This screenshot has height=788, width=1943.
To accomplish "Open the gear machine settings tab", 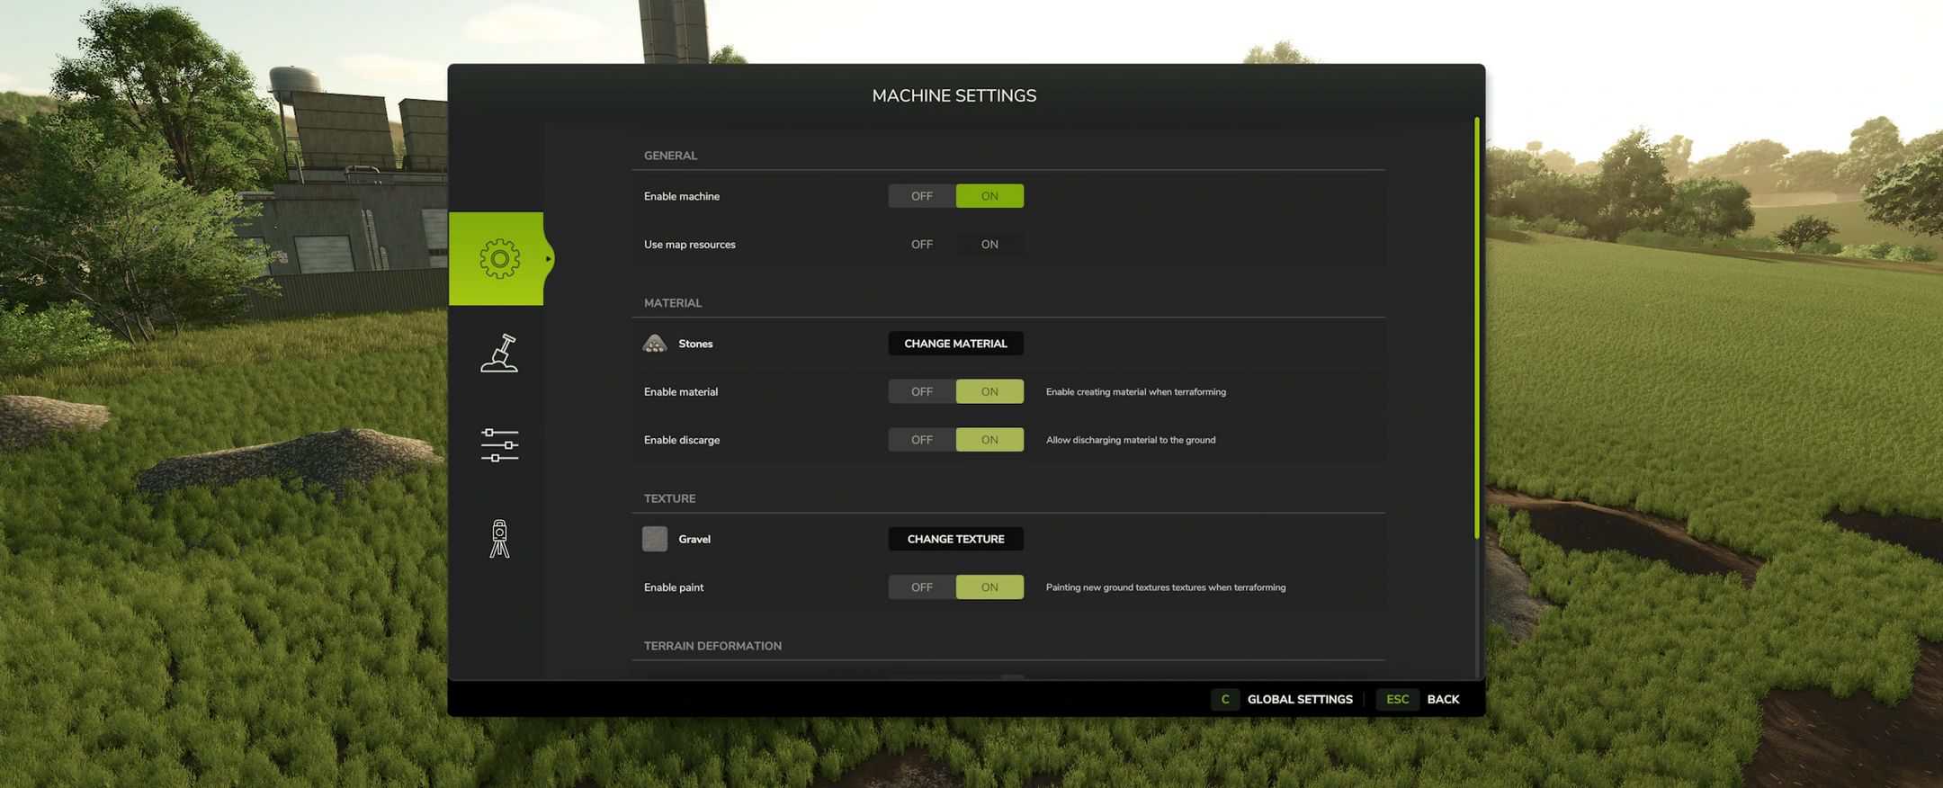I will 498,259.
